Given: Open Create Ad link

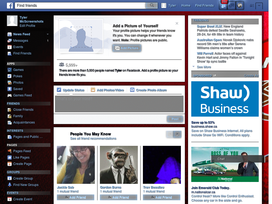Looking at the screenshot, I should [251, 76].
